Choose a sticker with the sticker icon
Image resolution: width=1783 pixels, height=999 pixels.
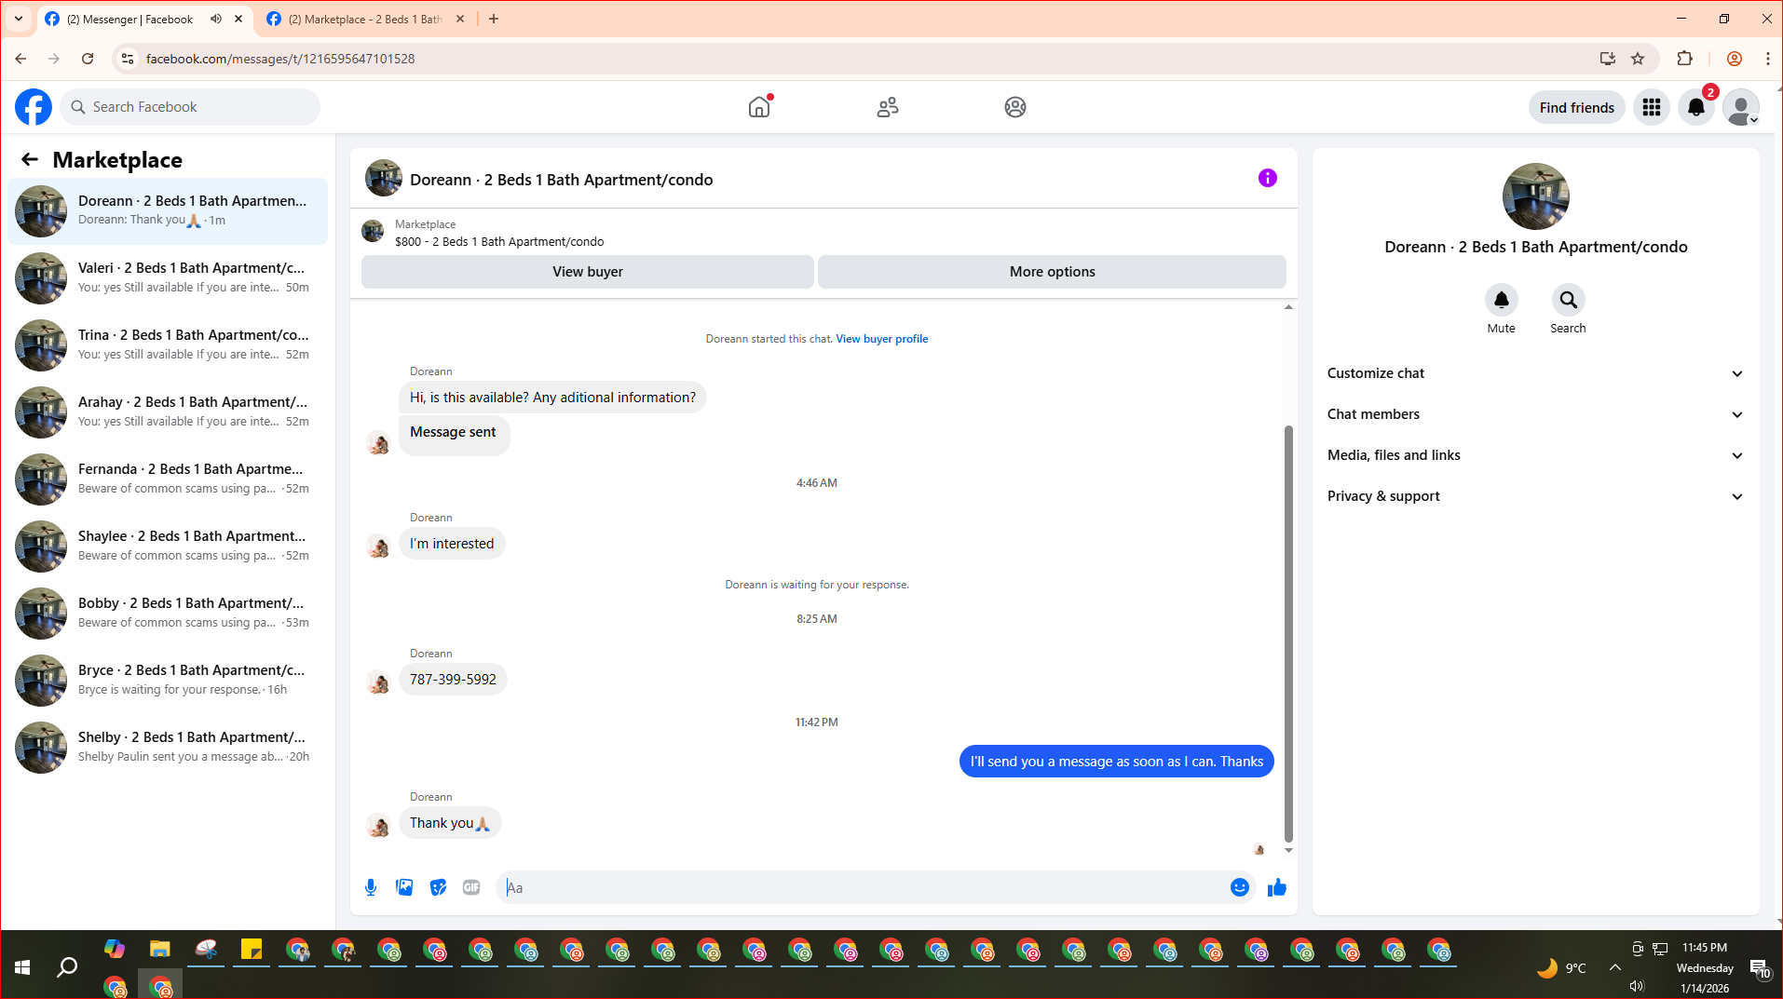pyautogui.click(x=438, y=887)
